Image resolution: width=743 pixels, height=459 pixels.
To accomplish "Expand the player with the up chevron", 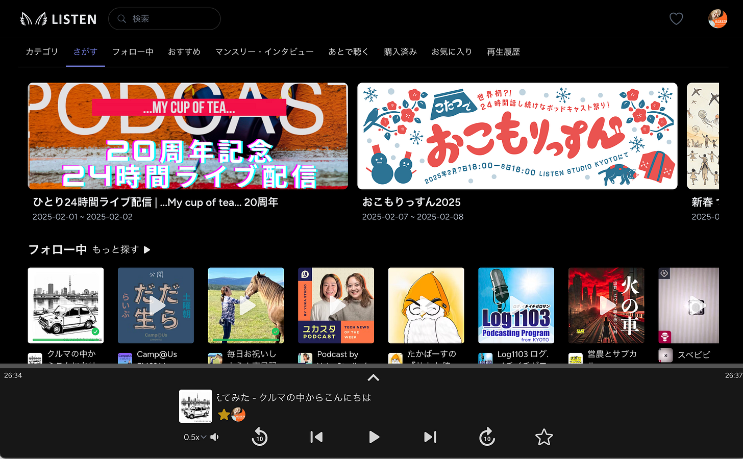I will click(x=374, y=378).
